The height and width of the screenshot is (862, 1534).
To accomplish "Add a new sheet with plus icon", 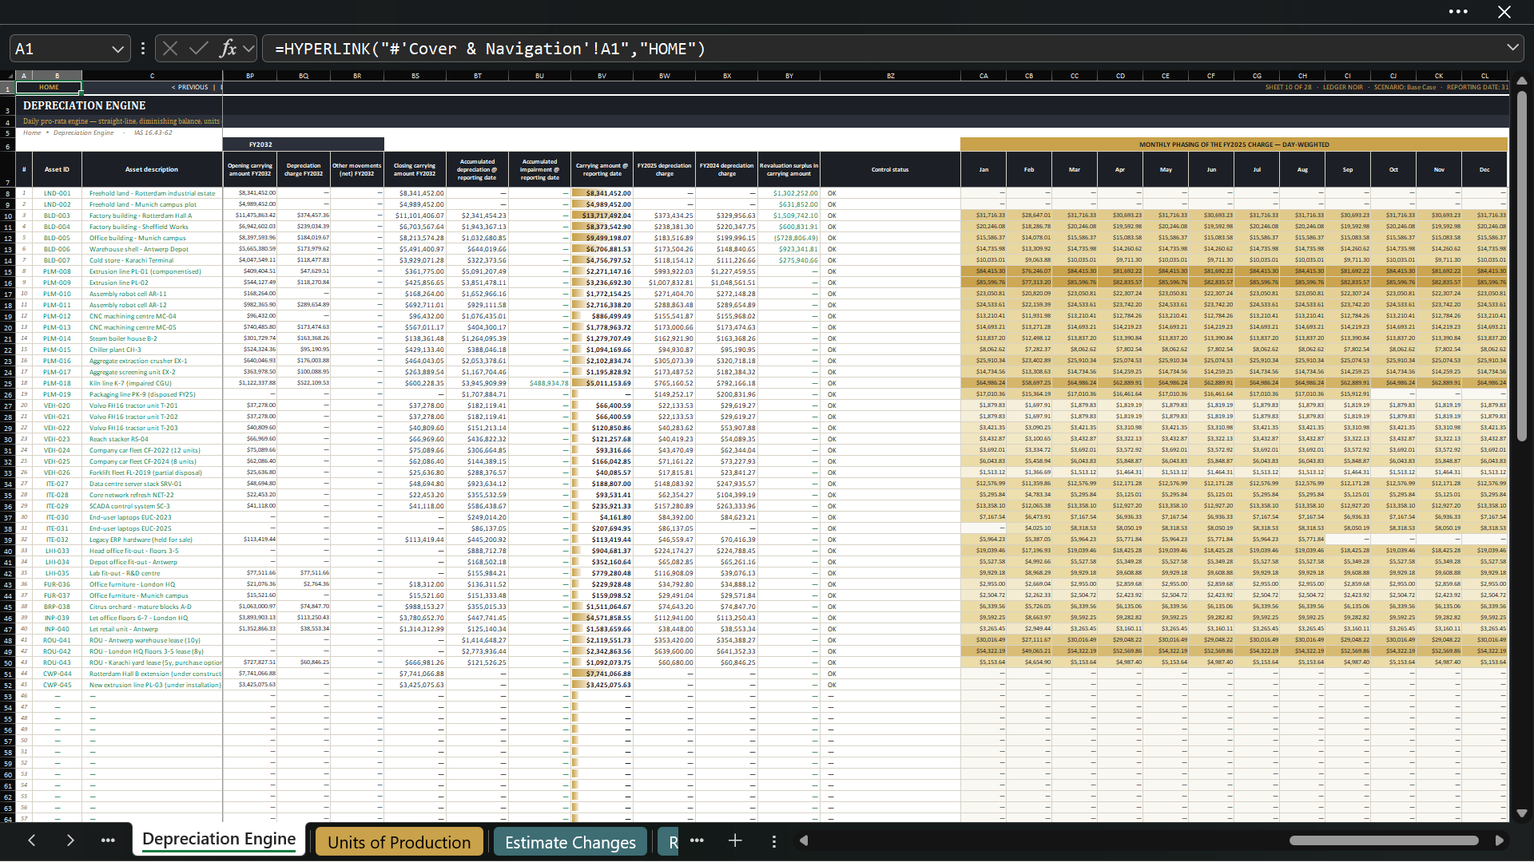I will pyautogui.click(x=735, y=840).
